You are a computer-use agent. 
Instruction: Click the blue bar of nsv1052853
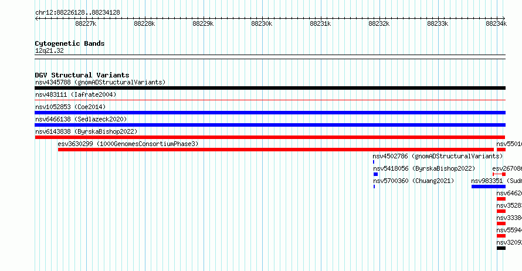tap(270, 113)
